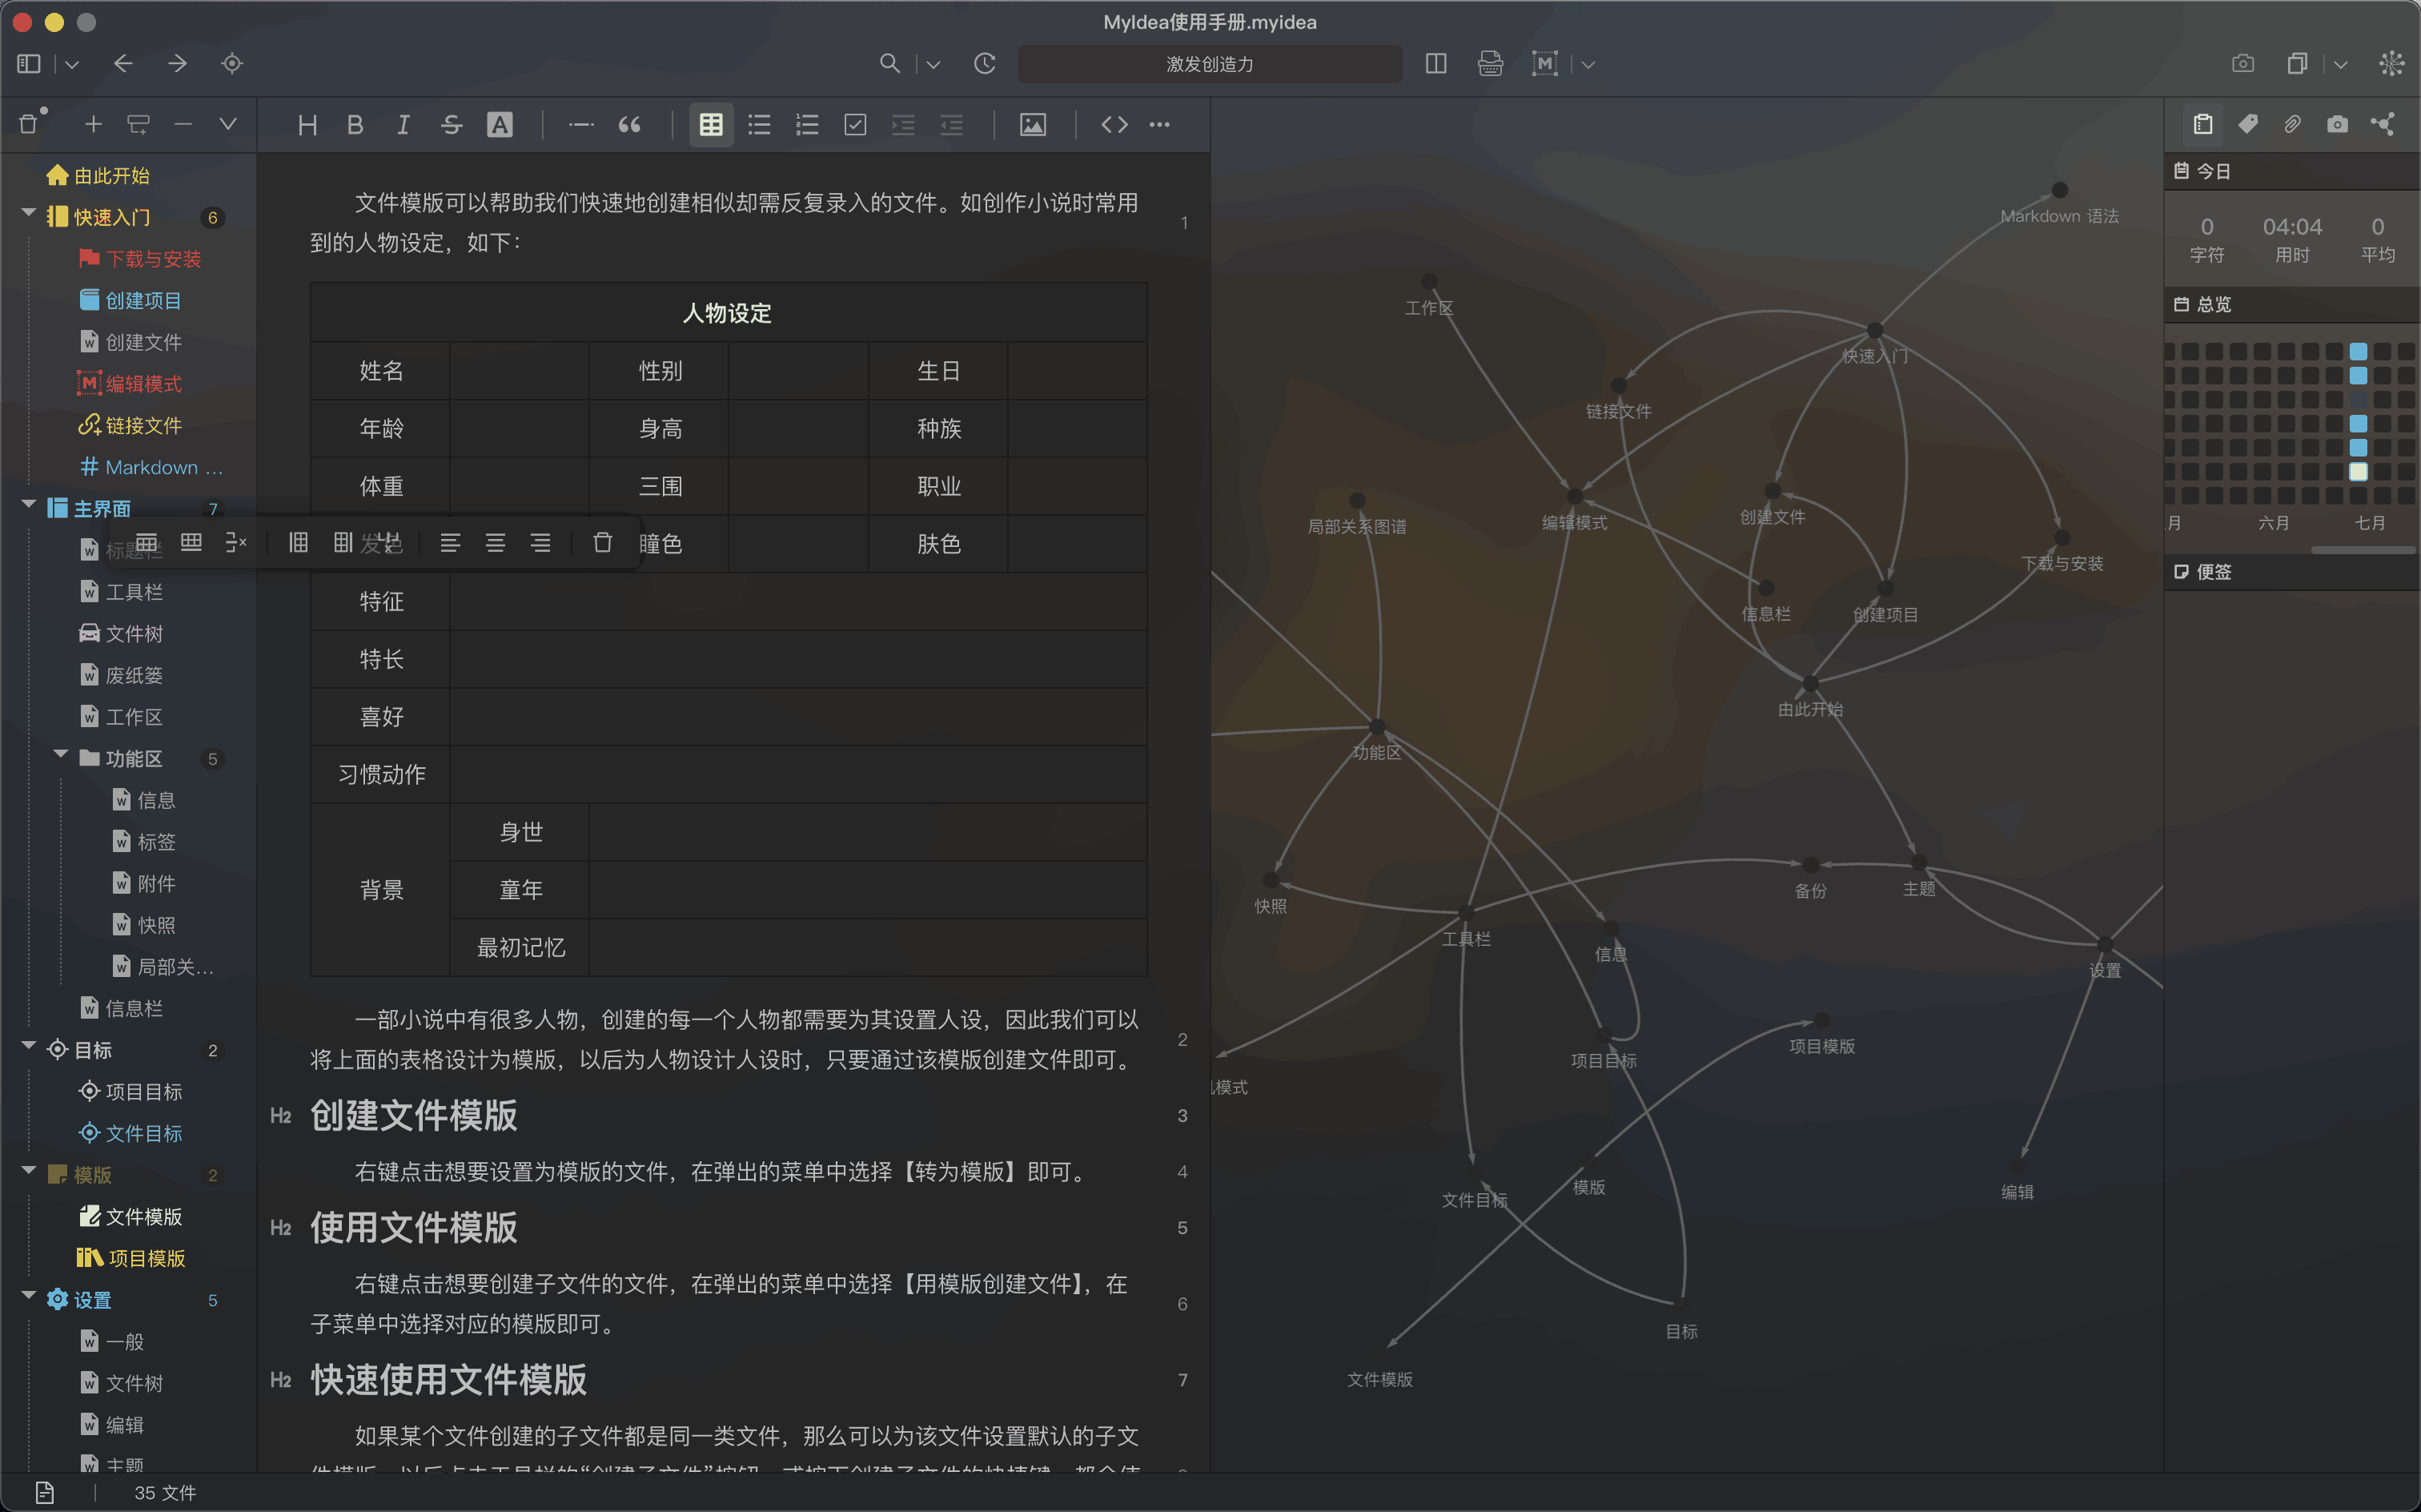Click the Strikethrough formatting icon
2421x1512 pixels.
(451, 125)
